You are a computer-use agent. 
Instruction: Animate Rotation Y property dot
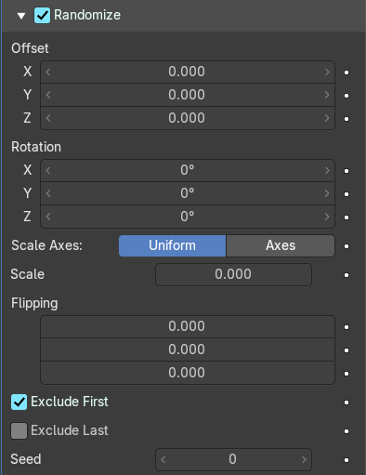coord(346,194)
